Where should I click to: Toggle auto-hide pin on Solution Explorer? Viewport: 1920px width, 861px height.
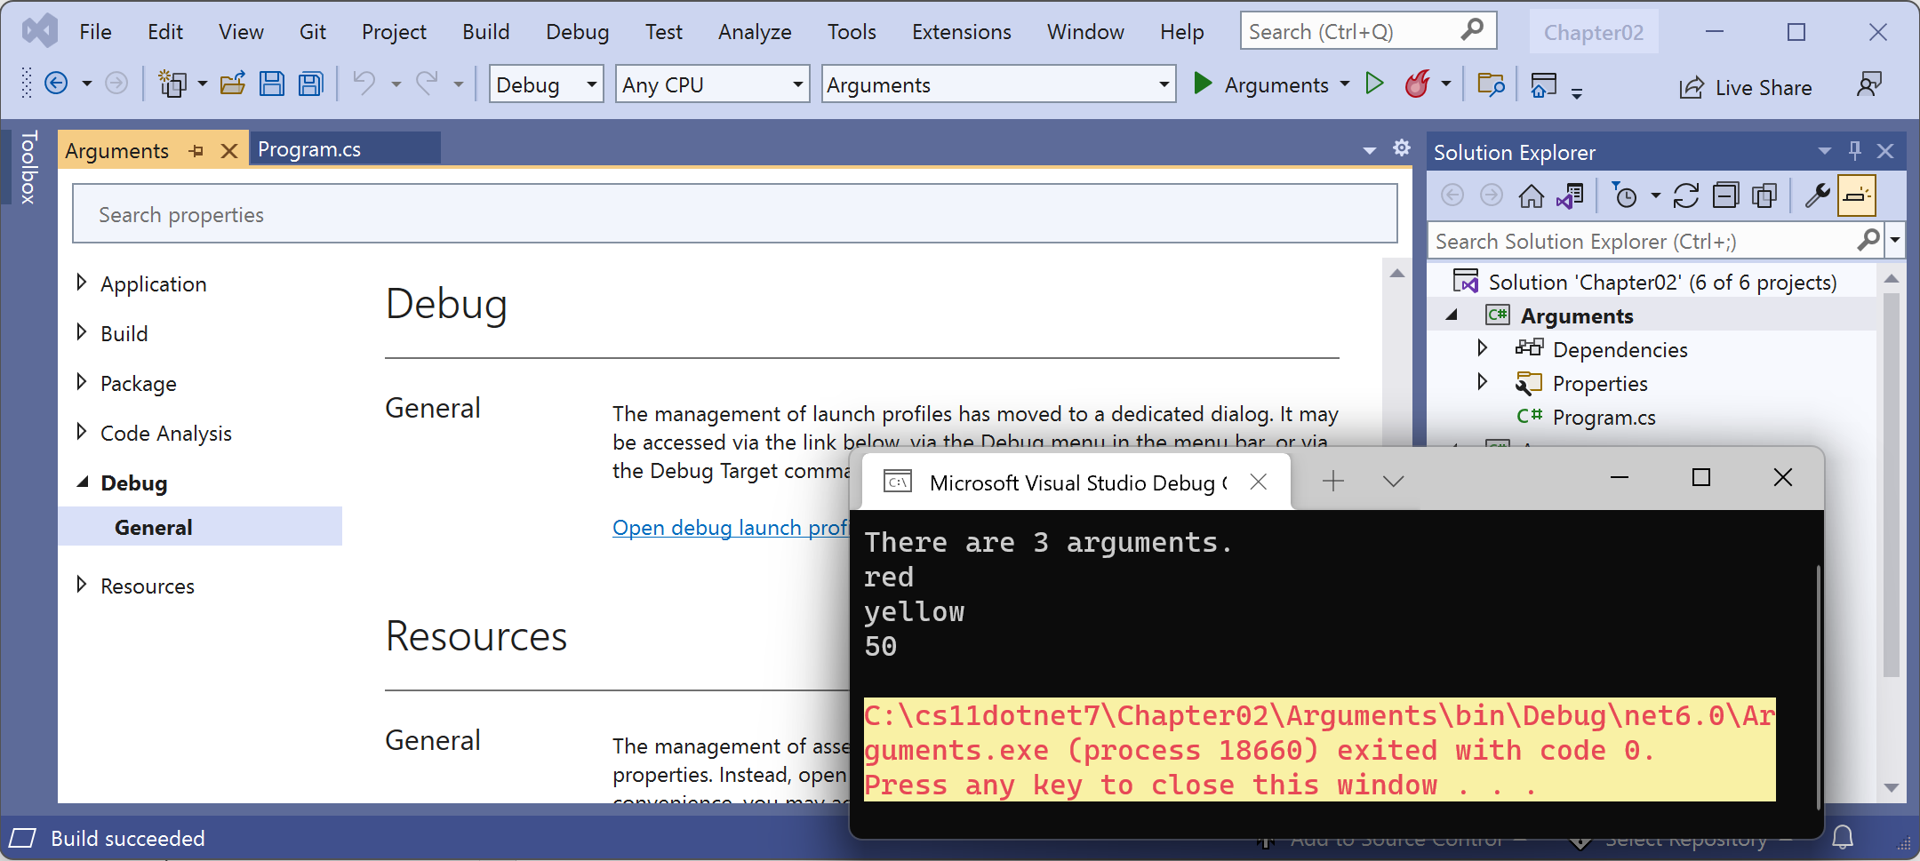coord(1854,151)
